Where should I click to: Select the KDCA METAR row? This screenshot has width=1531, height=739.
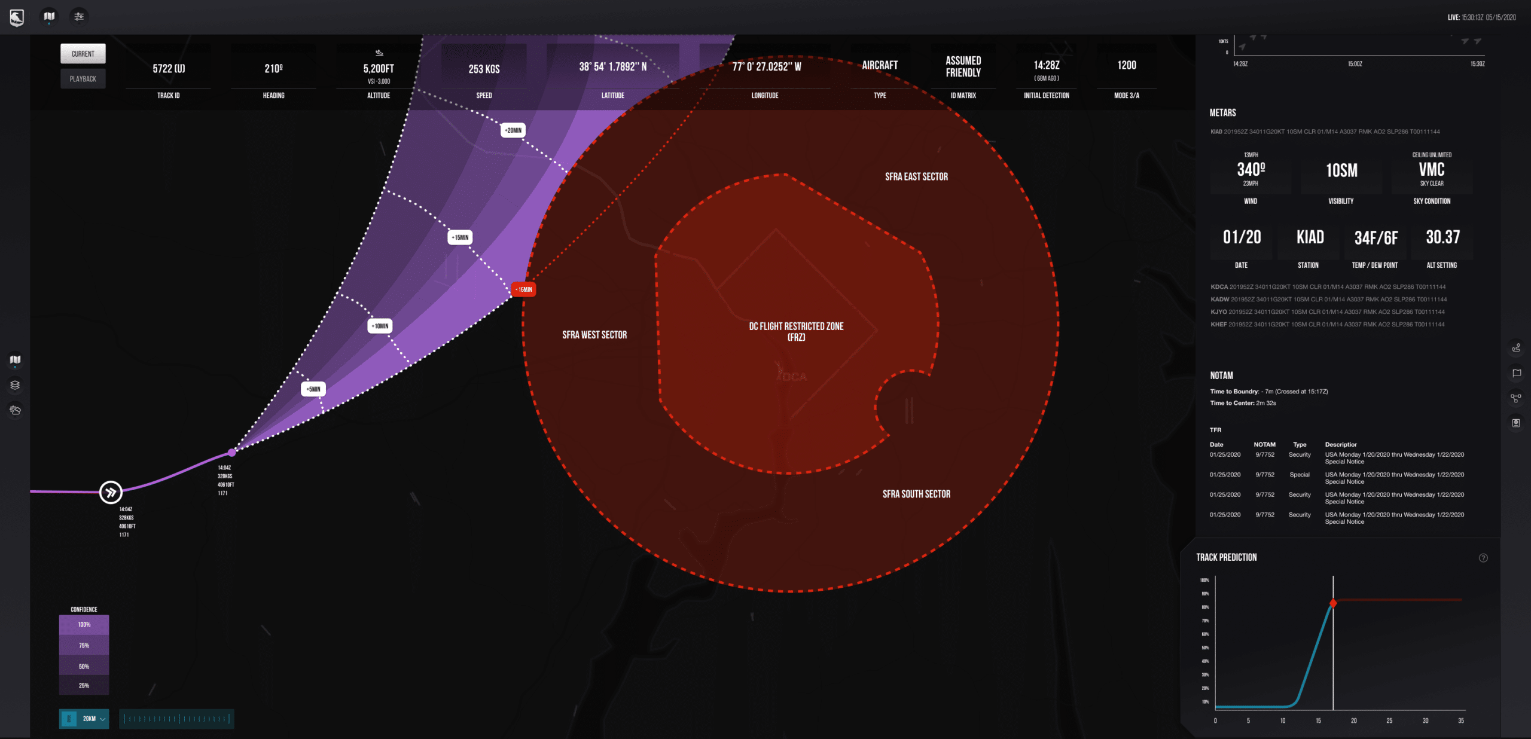[x=1328, y=287]
